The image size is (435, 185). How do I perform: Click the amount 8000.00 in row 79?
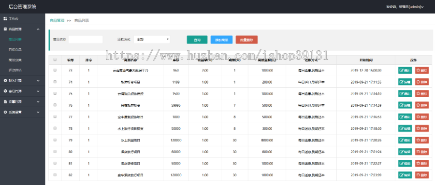pyautogui.click(x=267, y=141)
